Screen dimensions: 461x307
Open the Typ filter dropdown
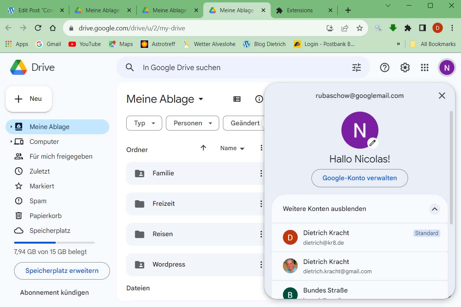(144, 123)
